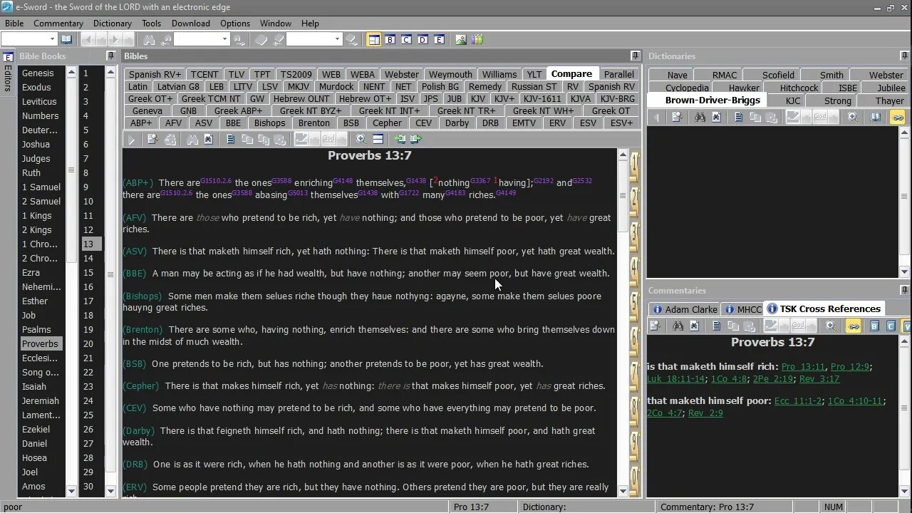Viewport: 912px width, 513px height.
Task: Select the four-pane layout icon in the top toolbar
Action: tap(374, 40)
